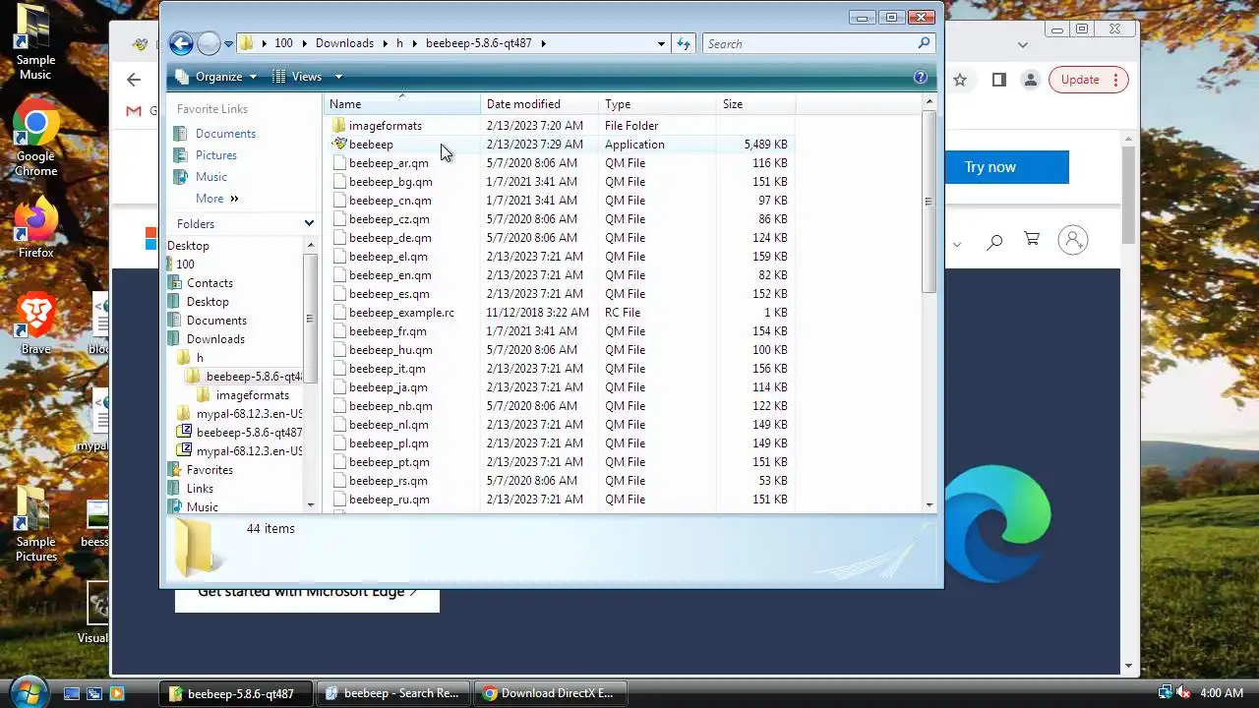Select mypal-68.12.3.en-US folder in tree
The width and height of the screenshot is (1259, 708).
click(x=249, y=414)
